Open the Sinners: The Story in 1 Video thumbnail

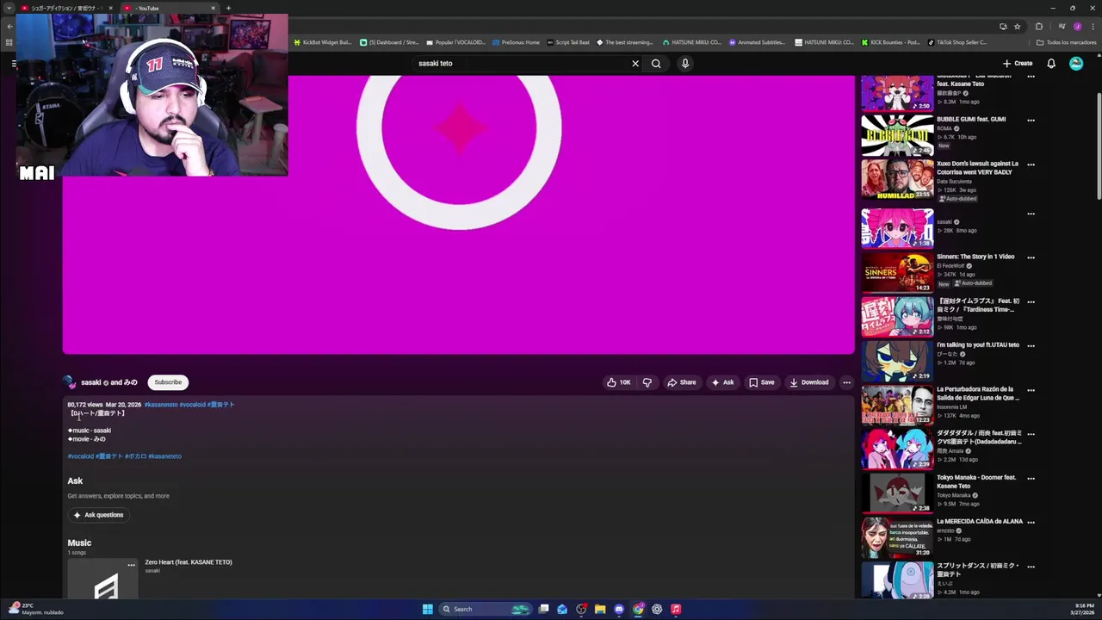pos(897,271)
